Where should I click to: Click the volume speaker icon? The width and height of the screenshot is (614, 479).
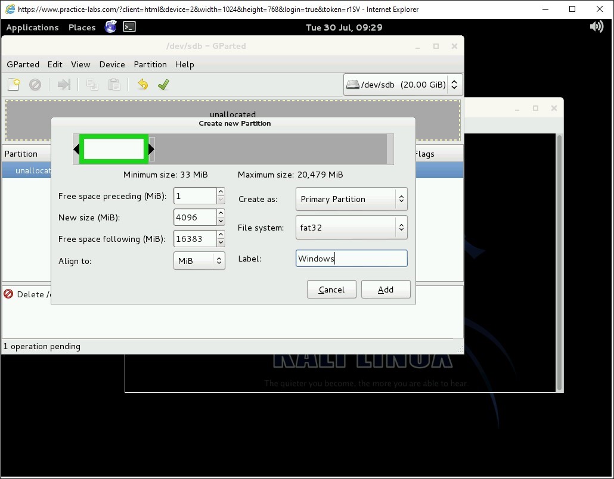tap(596, 27)
